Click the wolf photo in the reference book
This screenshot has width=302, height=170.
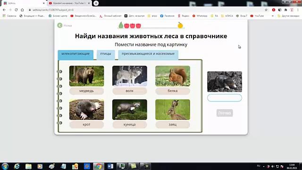(130, 76)
